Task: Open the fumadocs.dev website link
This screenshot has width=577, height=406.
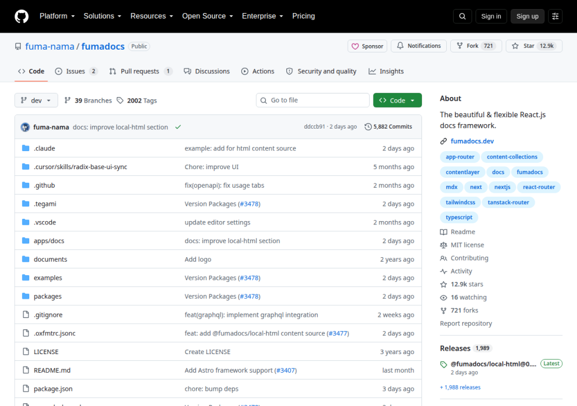Action: 472,141
